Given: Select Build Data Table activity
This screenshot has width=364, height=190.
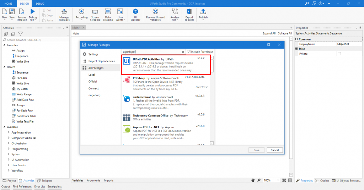Looking at the screenshot, I should click(x=26, y=116).
